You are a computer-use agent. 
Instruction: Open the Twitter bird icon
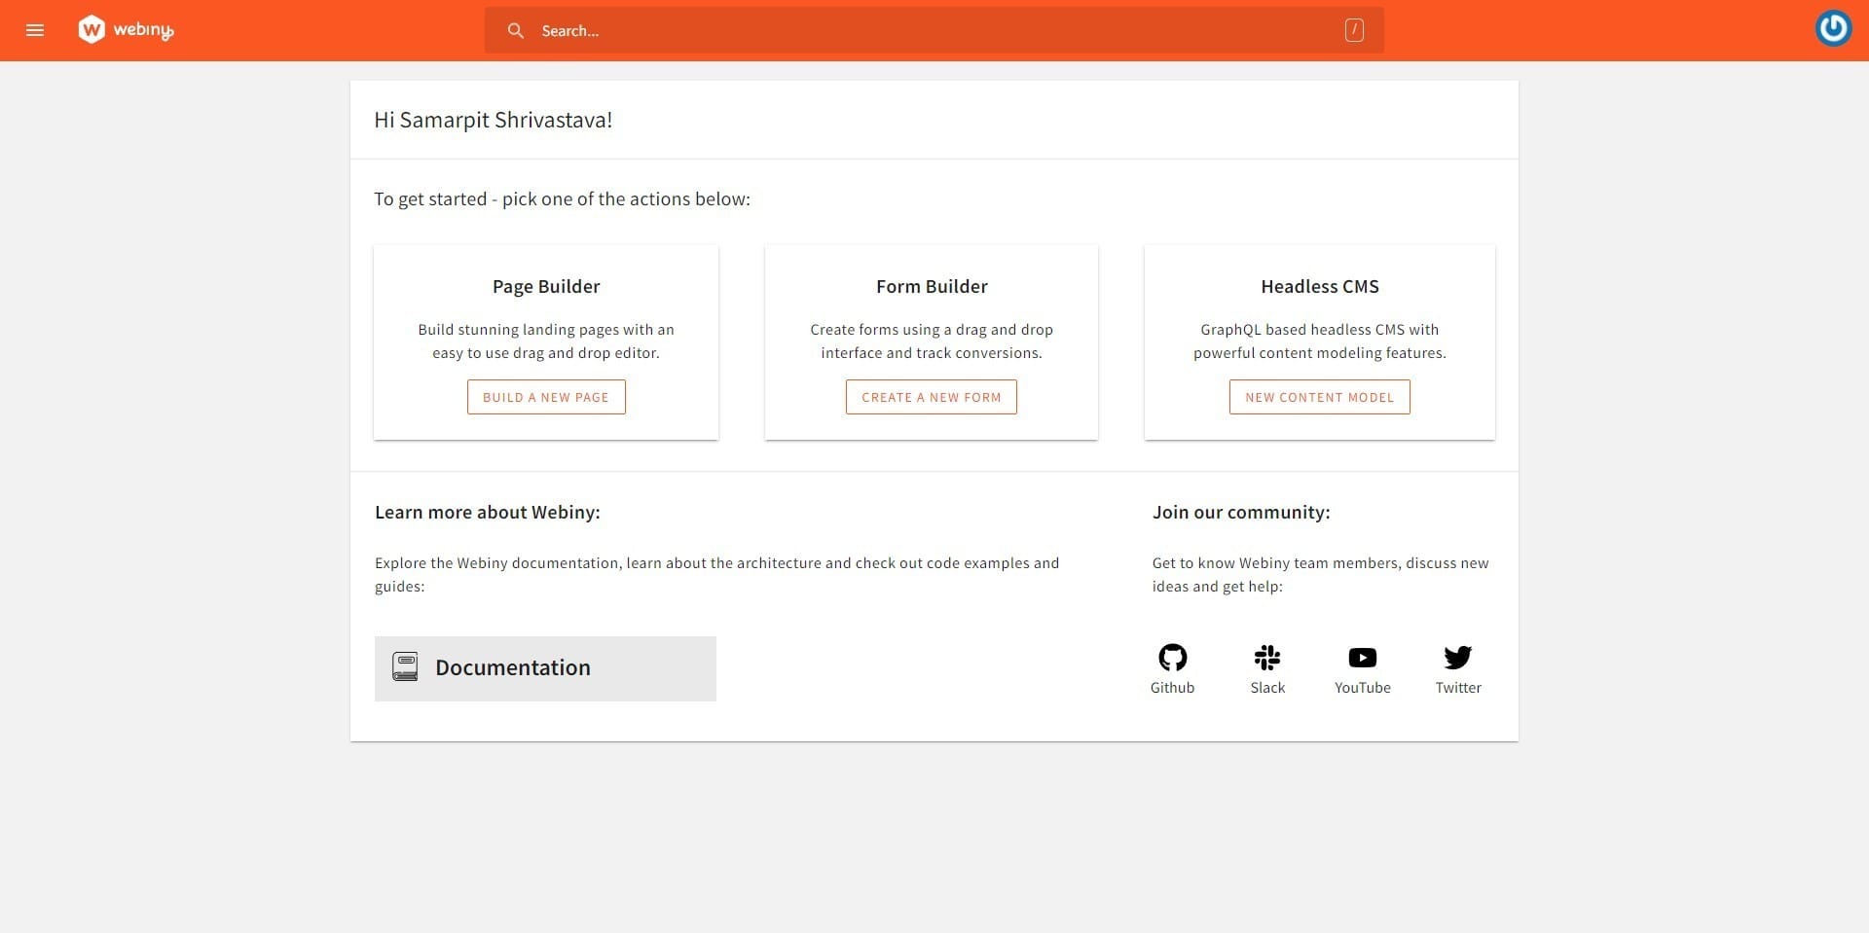(x=1457, y=658)
